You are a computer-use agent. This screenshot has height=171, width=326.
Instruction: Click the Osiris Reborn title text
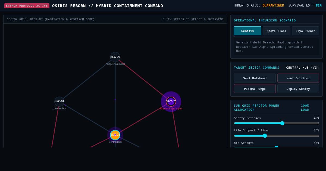108,6
